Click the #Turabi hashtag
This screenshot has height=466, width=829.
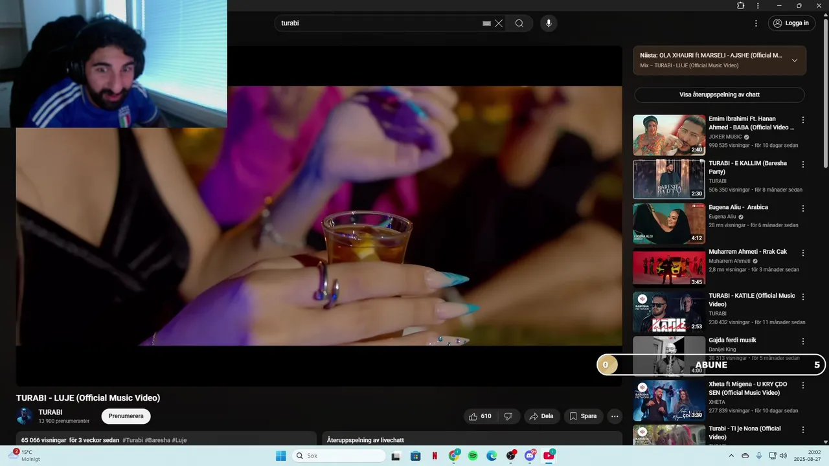point(132,440)
